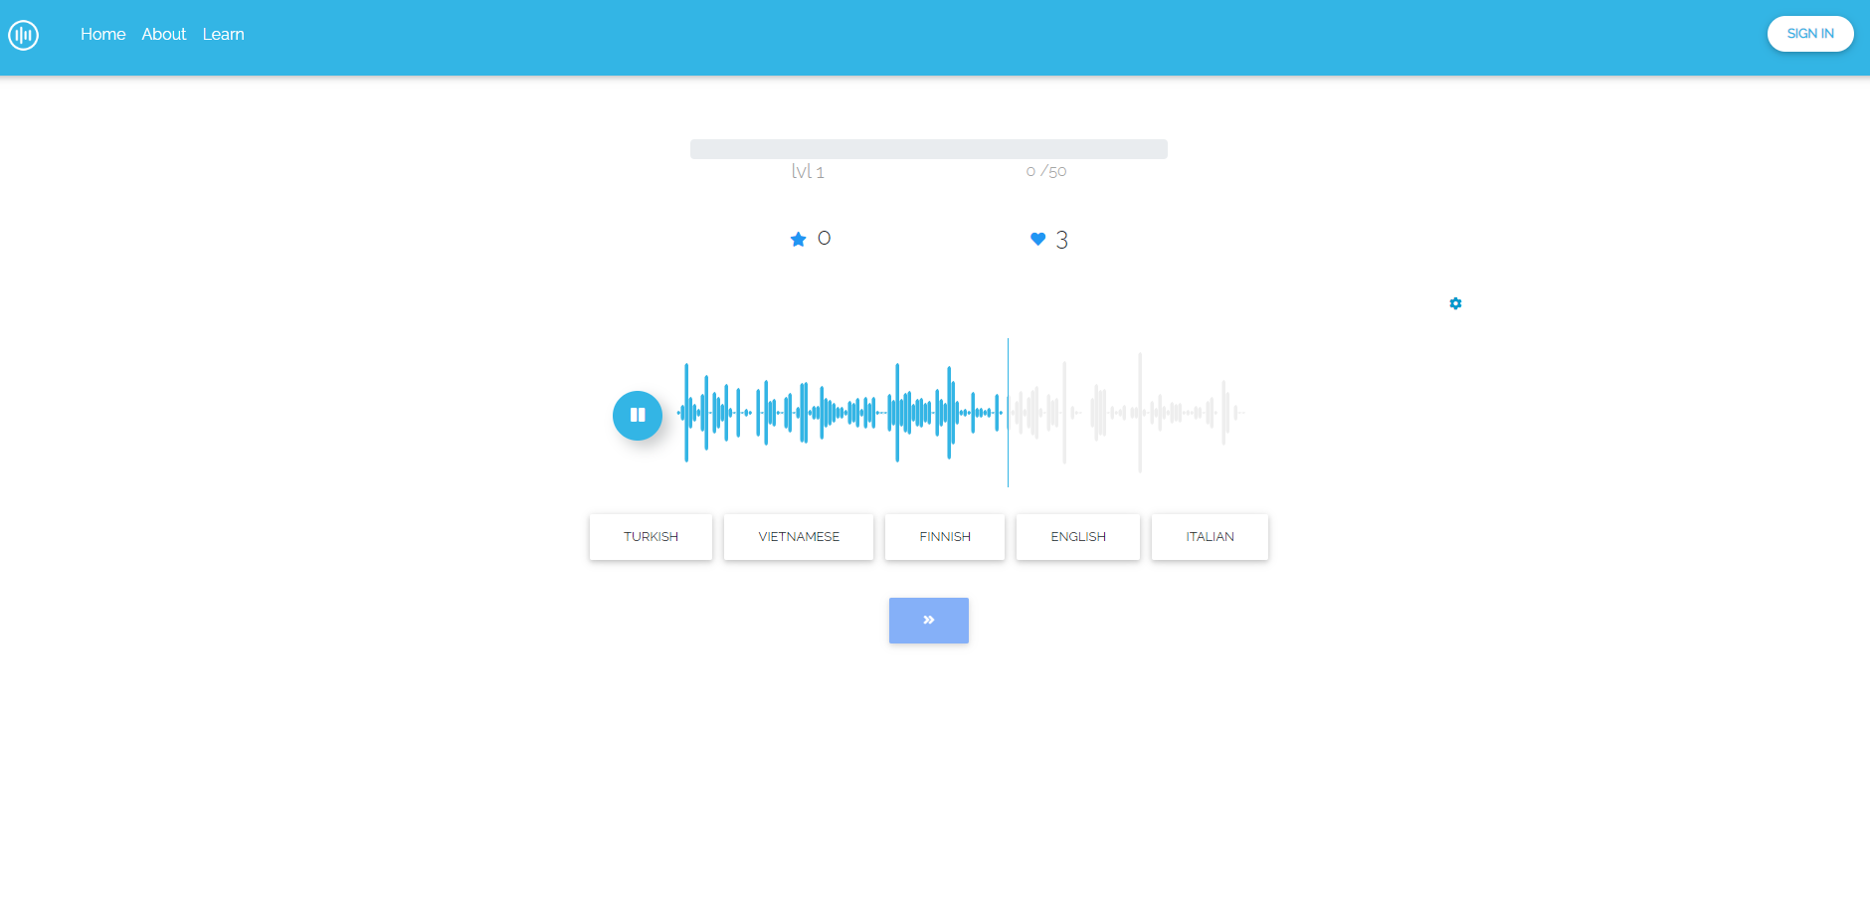Open the Home menu item
Image resolution: width=1870 pixels, height=916 pixels.
coord(102,33)
